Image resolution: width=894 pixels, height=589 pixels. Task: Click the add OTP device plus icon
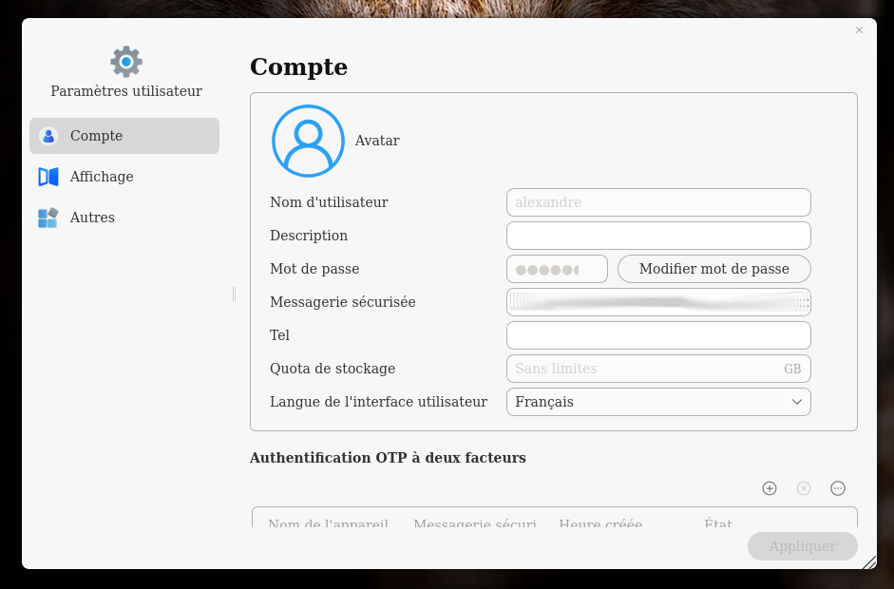click(x=770, y=488)
